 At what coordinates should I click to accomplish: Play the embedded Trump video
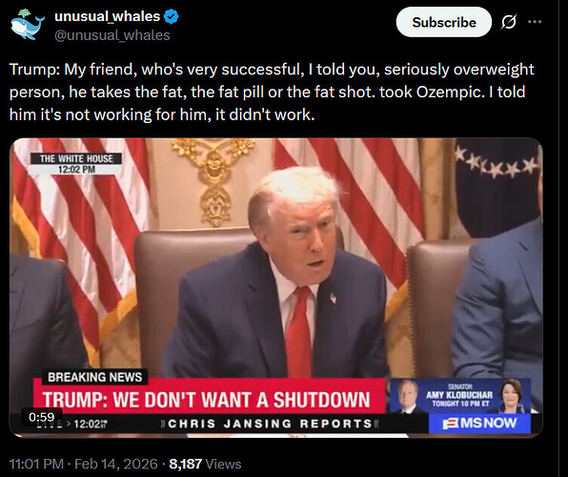[x=276, y=288]
